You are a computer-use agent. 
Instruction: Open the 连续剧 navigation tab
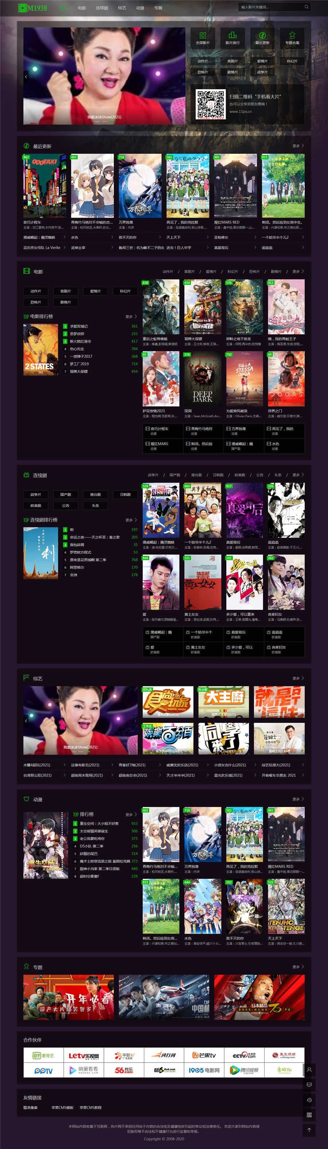point(102,8)
